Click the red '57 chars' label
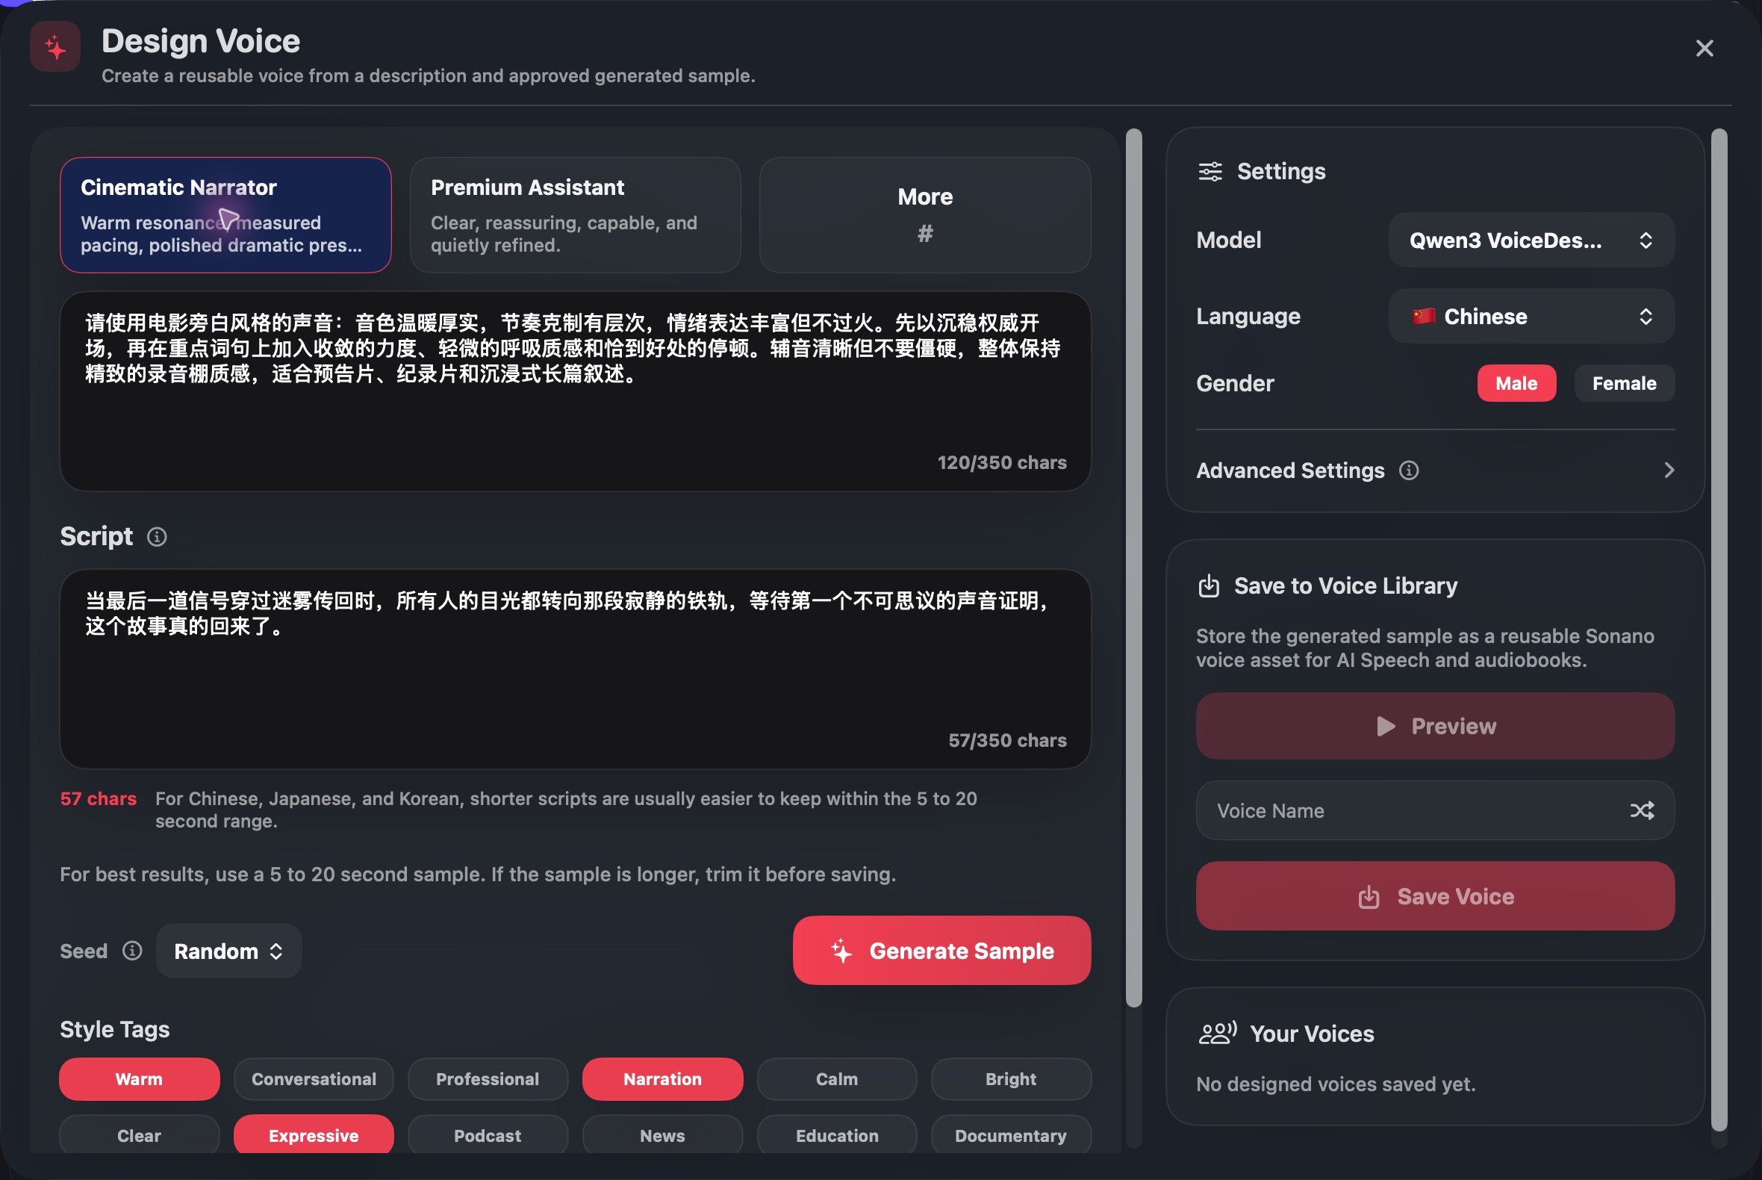Screen dimensions: 1762x1180 99,798
